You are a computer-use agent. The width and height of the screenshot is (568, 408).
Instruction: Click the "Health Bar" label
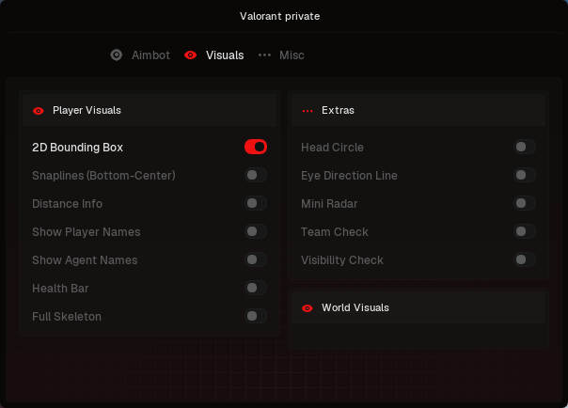pos(60,289)
